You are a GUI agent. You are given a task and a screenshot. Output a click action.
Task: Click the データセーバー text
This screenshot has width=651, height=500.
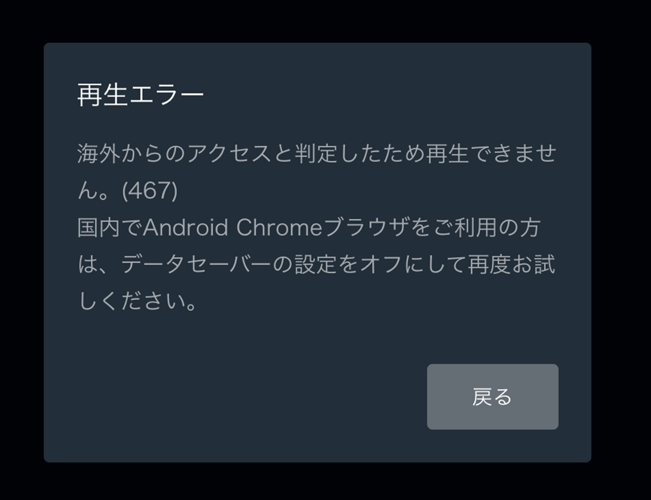pos(196,264)
